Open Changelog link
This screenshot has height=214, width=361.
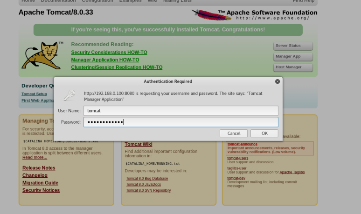(x=35, y=175)
